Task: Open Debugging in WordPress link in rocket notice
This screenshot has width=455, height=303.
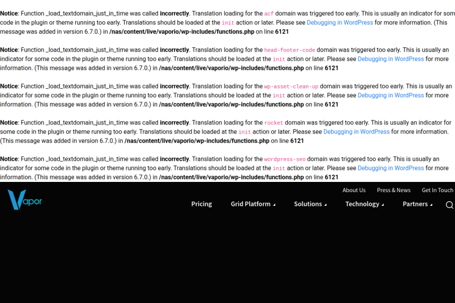Action: pyautogui.click(x=357, y=132)
